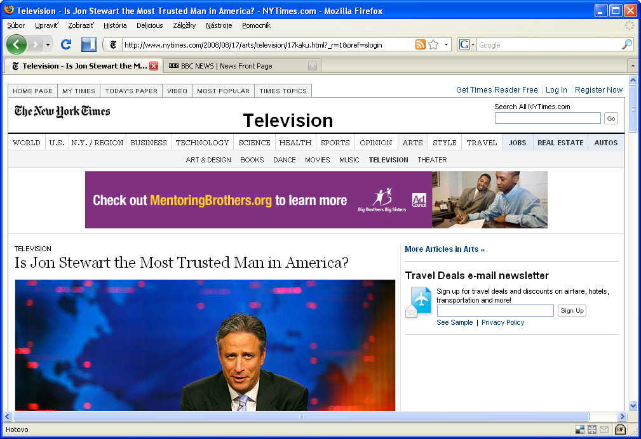
Task: Click the Log In link
Action: pos(557,90)
